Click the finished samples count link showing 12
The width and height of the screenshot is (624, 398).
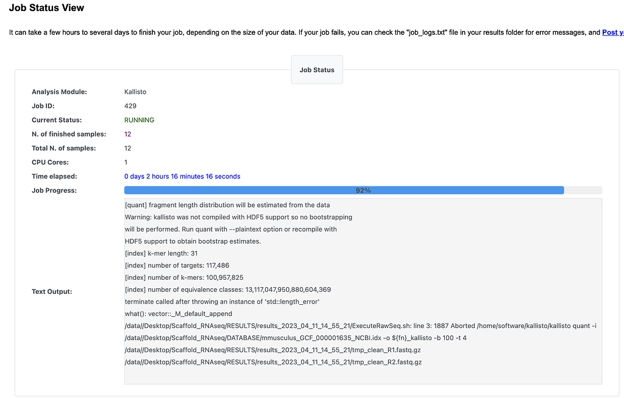pyautogui.click(x=129, y=133)
